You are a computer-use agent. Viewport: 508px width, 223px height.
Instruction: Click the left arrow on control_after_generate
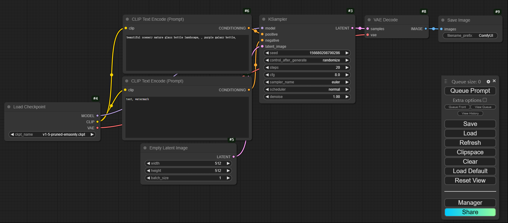[267, 60]
